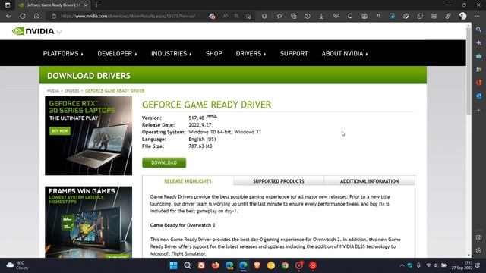Add a sidebar app with plus icon

(479, 110)
